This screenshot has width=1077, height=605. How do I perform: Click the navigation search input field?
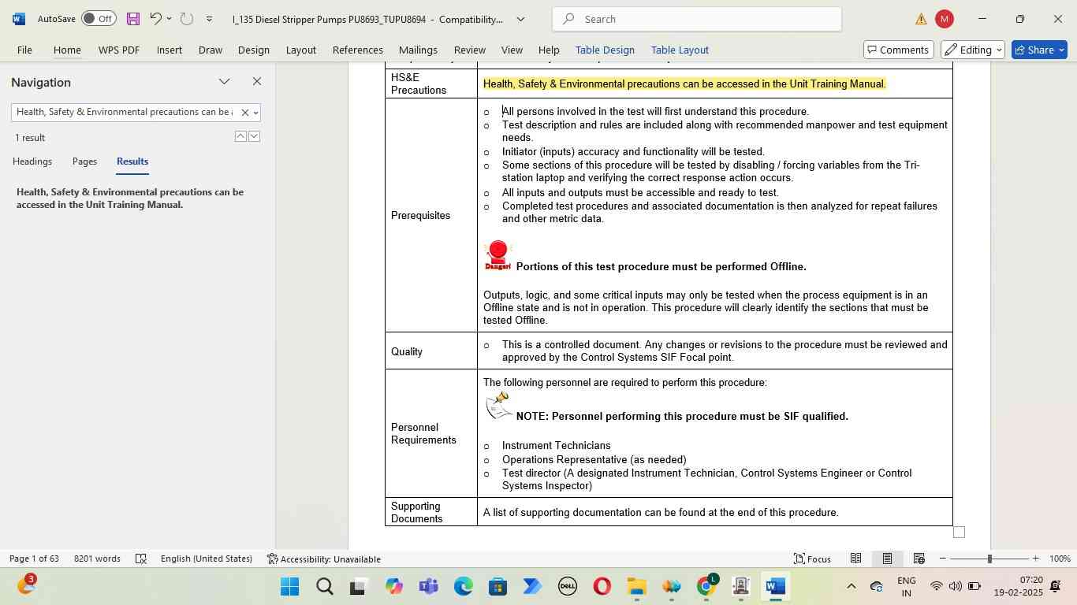[125, 113]
